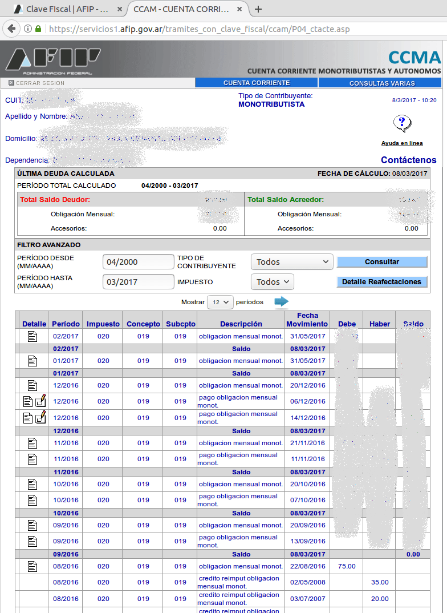Click pencil edit icon for payment dated 06/12/2016
The image size is (447, 613).
pos(40,401)
